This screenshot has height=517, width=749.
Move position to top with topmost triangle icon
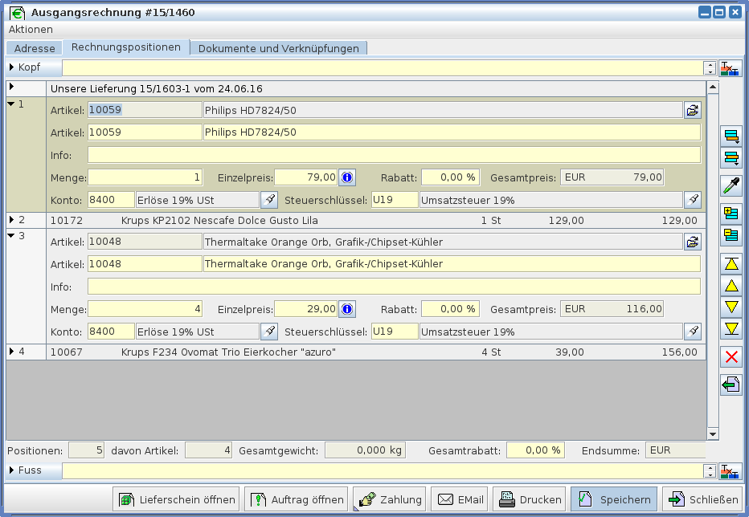731,263
